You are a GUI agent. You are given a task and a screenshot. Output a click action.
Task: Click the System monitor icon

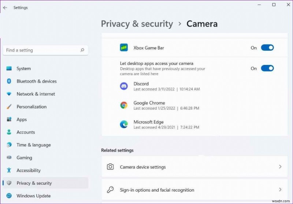9,69
